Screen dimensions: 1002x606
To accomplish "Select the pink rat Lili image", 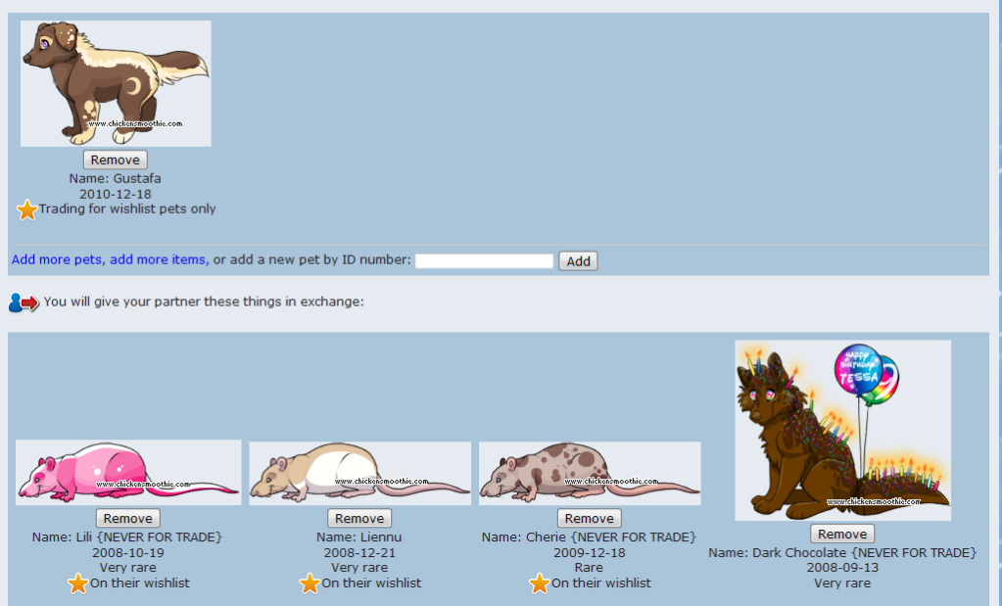I will coord(128,473).
